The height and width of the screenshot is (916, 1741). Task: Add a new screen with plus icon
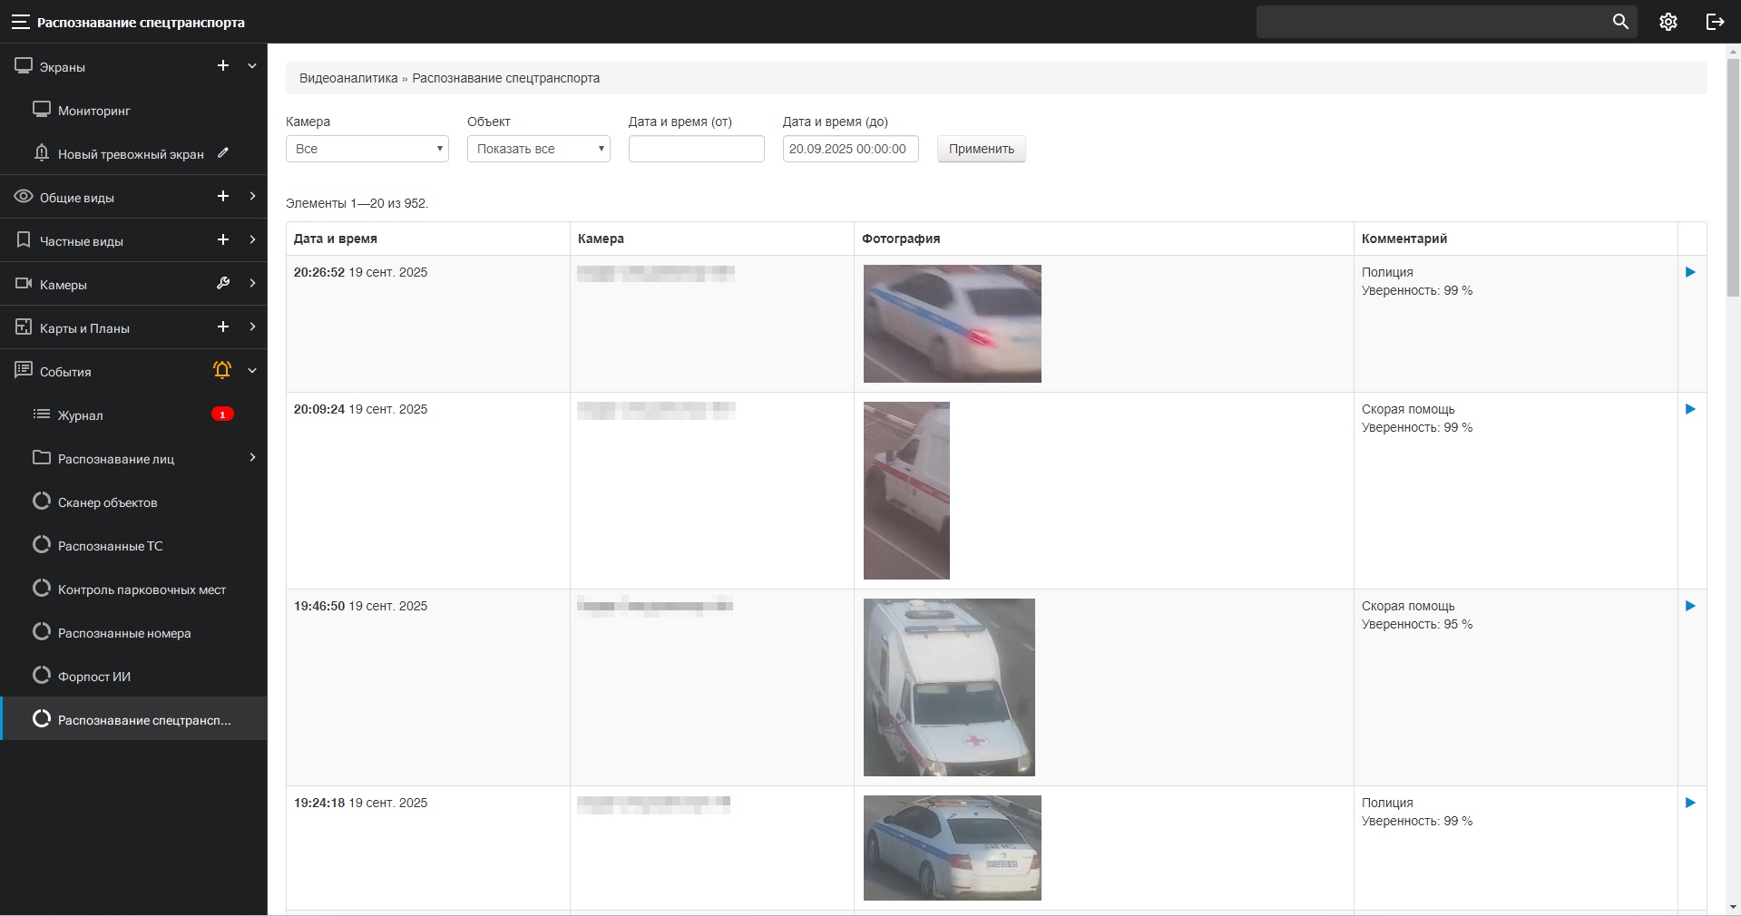coord(223,66)
